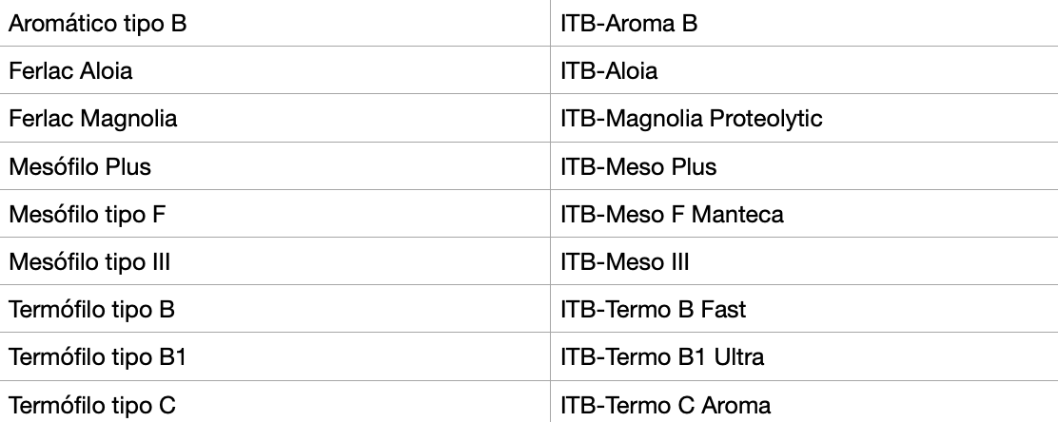Click the "Termófilo tipo B" cell
The height and width of the screenshot is (422, 1058).
coord(92,310)
